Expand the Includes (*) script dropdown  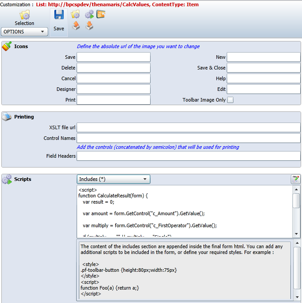pos(114,179)
